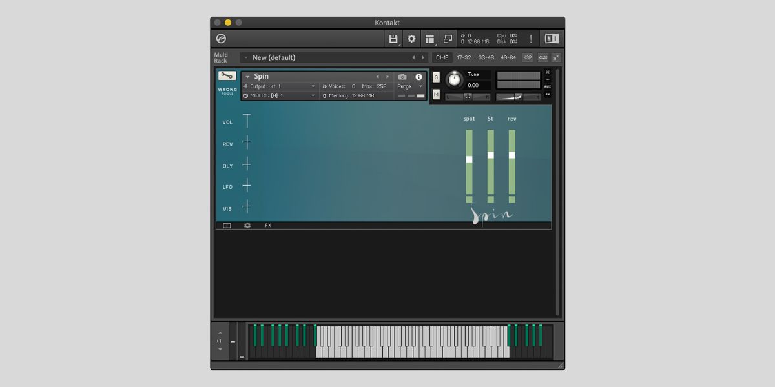The image size is (775, 387).
Task: Take a snapshot with the camera icon
Action: [x=402, y=77]
